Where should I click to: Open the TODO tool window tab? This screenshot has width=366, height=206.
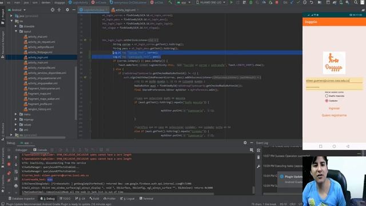coord(65,199)
